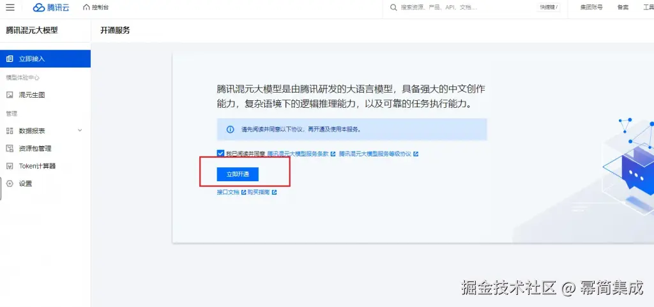Open the 集团账号 menu

591,8
